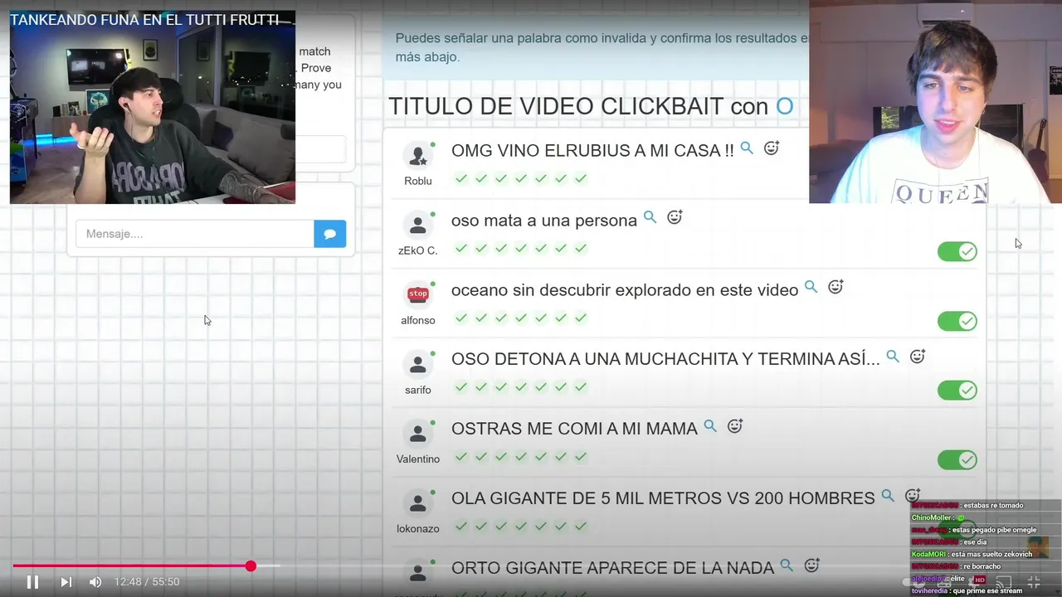Click the 'TITULO DE VIDEO CLICKBAIT con O' heading
The height and width of the screenshot is (597, 1062).
[x=591, y=106]
